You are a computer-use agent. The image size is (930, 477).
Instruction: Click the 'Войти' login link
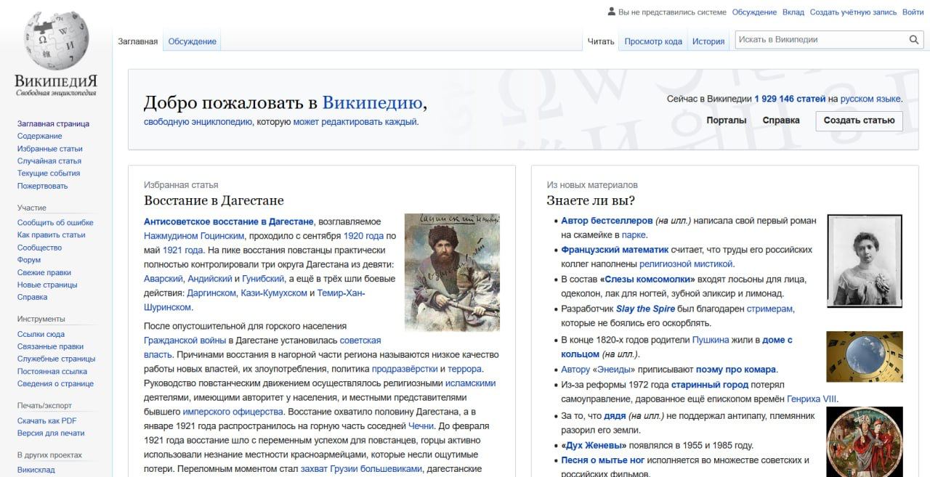pyautogui.click(x=913, y=12)
